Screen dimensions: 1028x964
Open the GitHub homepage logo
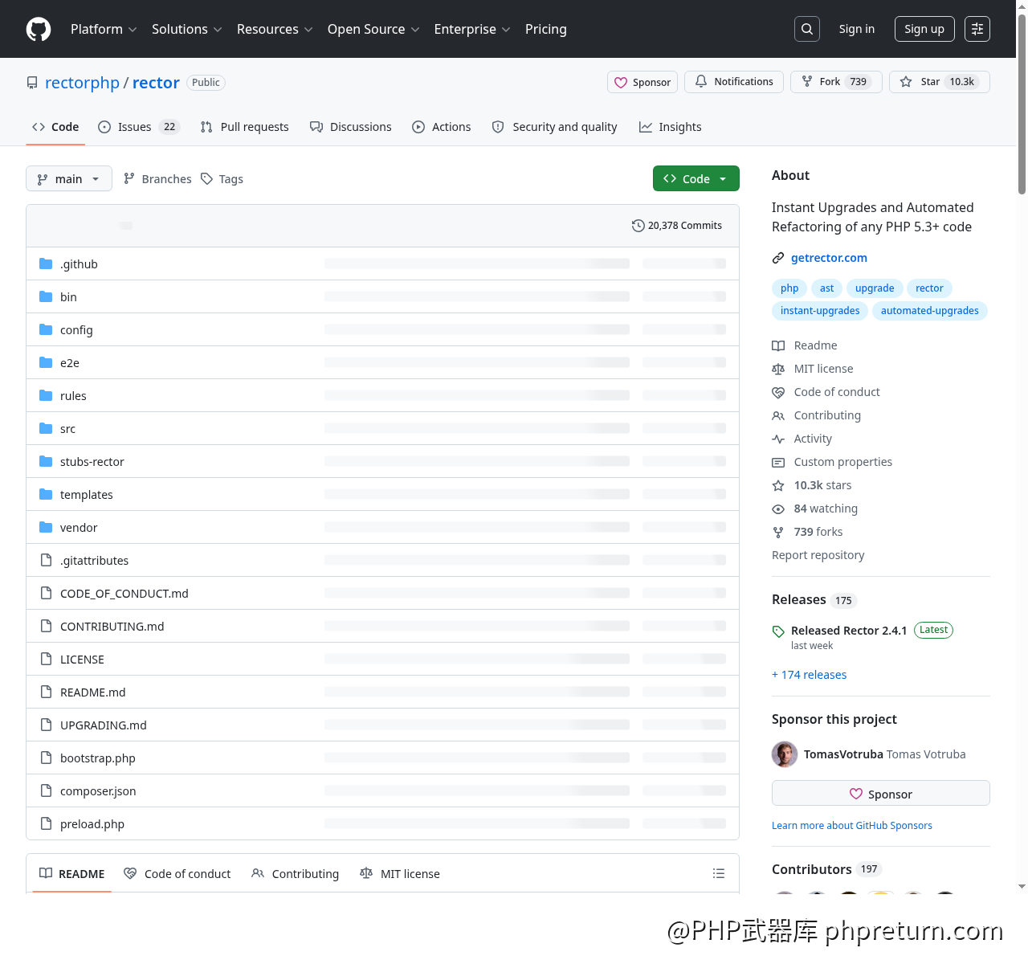point(39,29)
